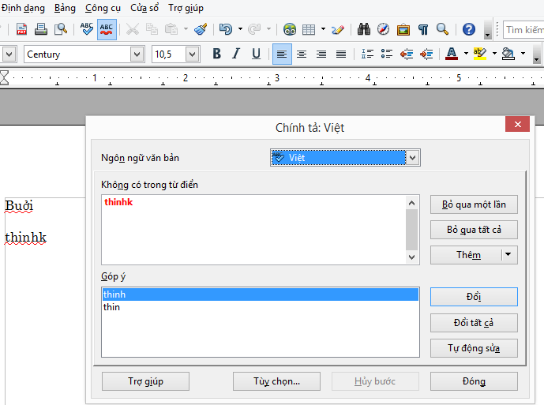
Task: Apply the red Font Color
Action: coord(452,54)
